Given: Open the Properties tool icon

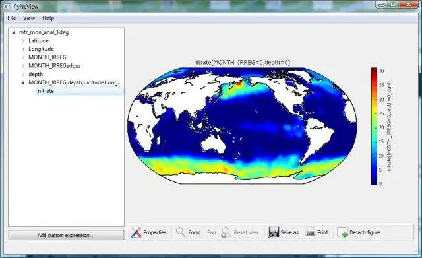Looking at the screenshot, I should point(136,232).
